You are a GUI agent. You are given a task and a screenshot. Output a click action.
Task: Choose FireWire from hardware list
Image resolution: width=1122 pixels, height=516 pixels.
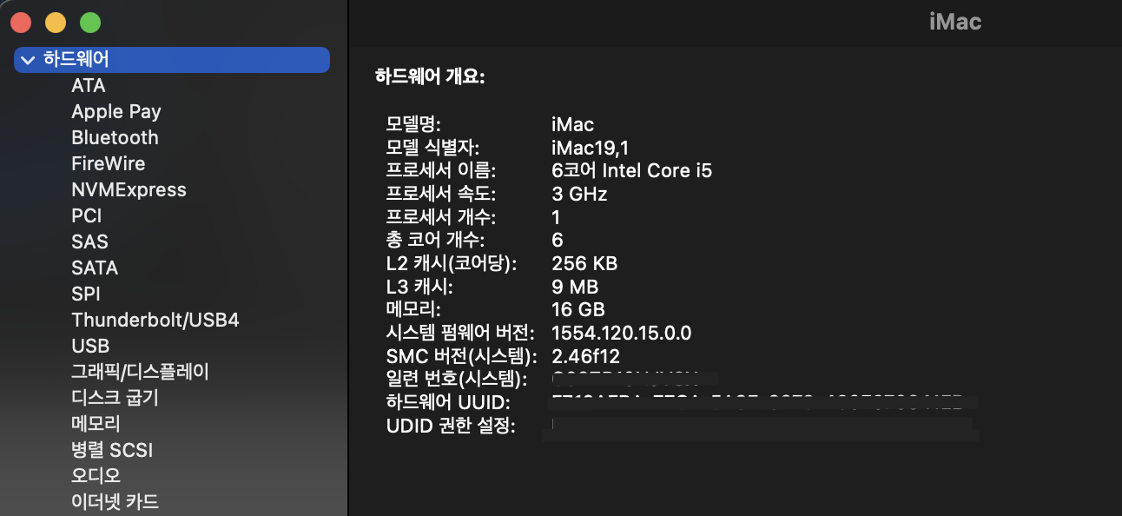108,163
